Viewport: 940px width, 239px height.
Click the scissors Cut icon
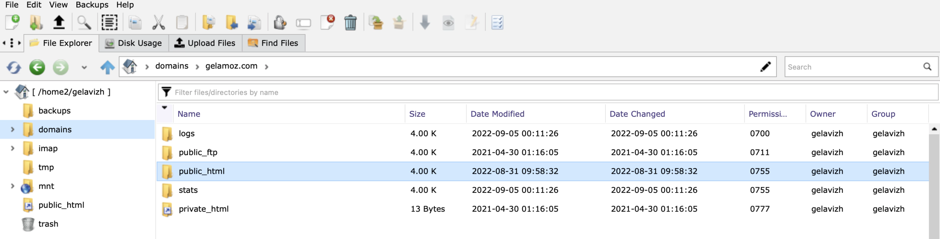coord(158,22)
